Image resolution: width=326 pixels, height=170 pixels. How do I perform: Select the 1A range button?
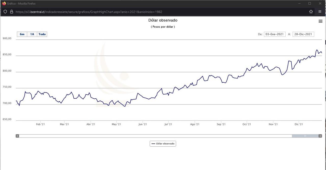tap(32, 34)
